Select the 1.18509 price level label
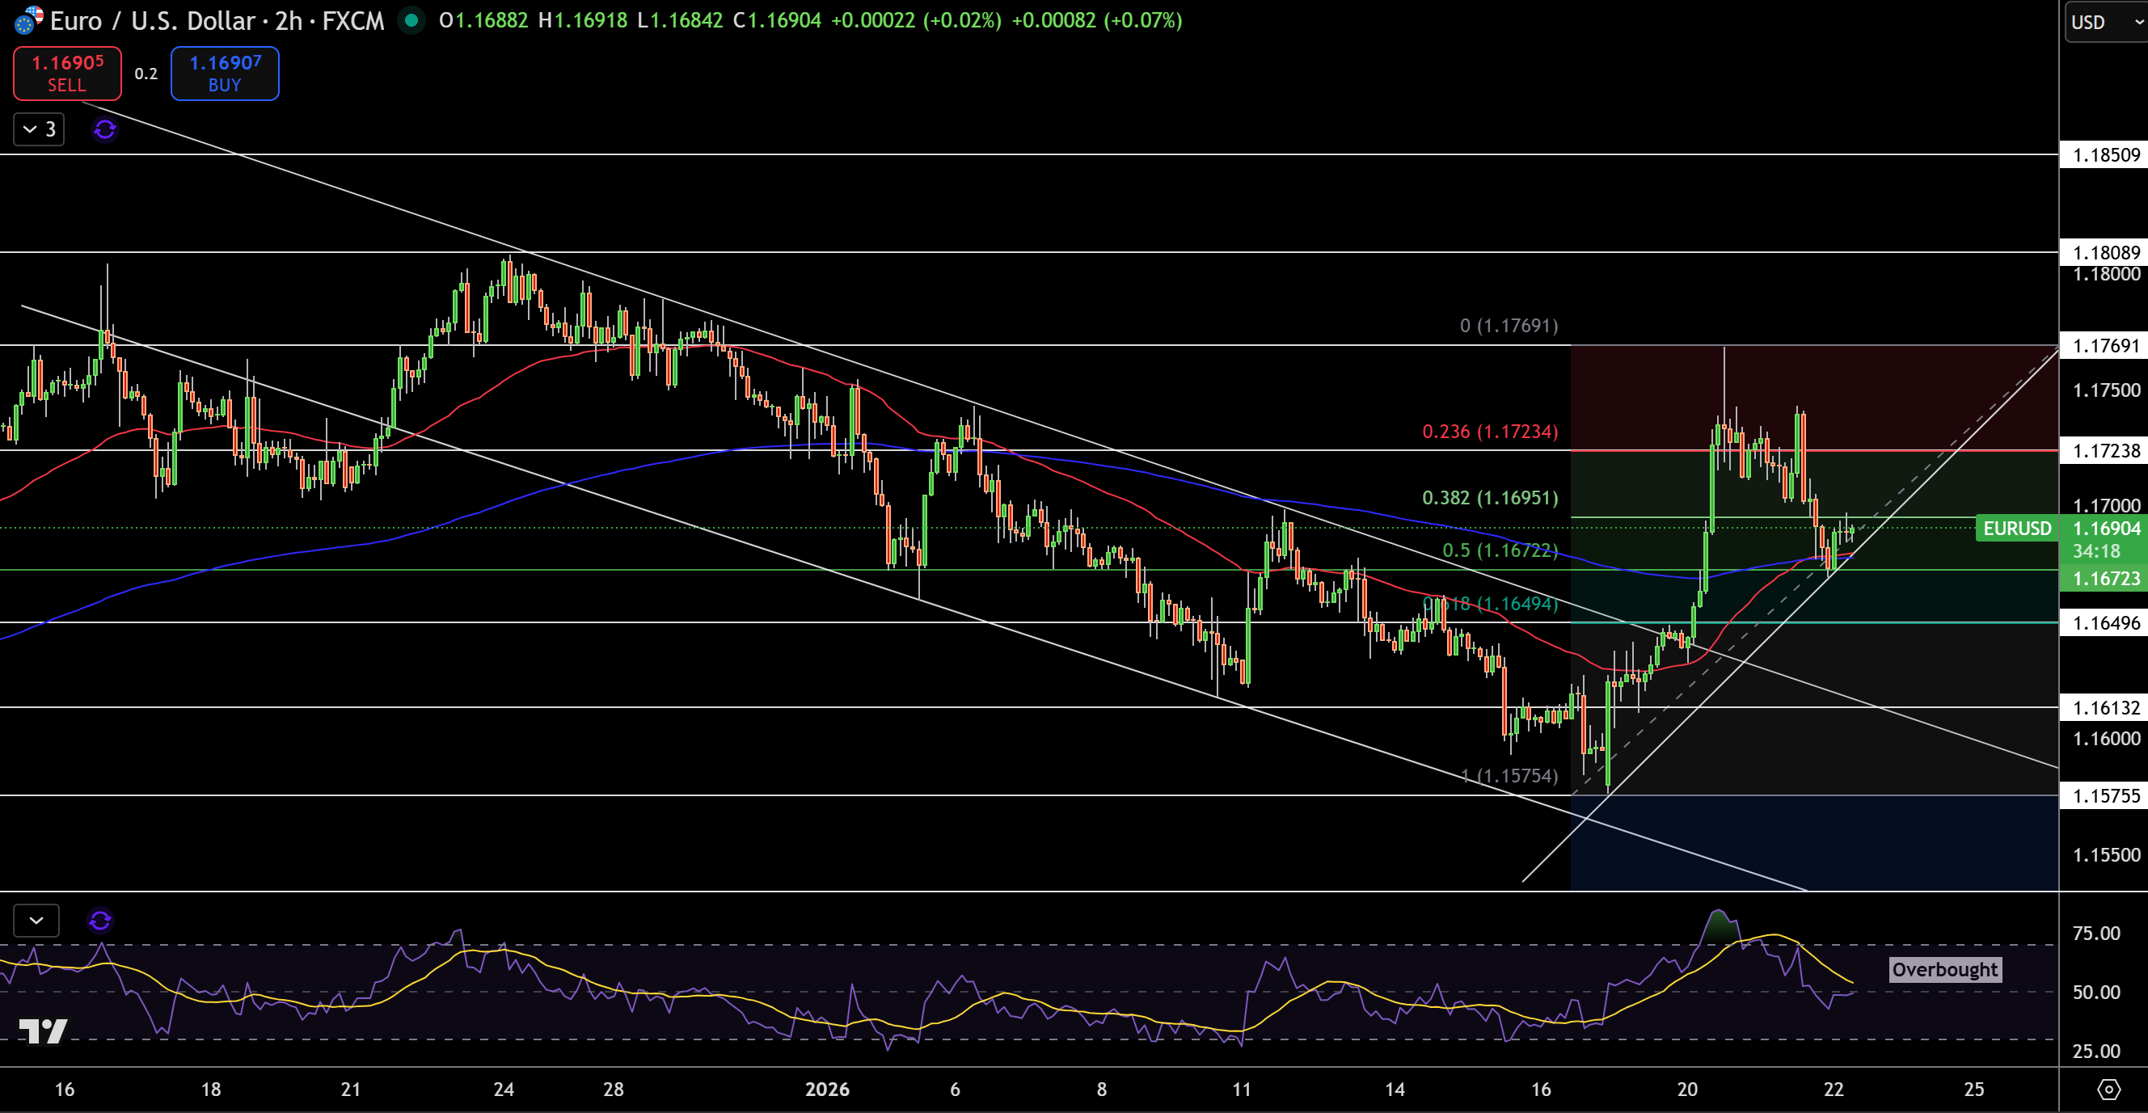Image resolution: width=2148 pixels, height=1113 pixels. [x=2104, y=155]
